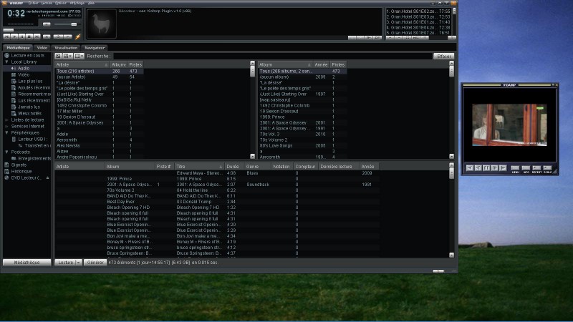Click the Play button in main Winamp controls
573x322 pixels.
point(14,36)
